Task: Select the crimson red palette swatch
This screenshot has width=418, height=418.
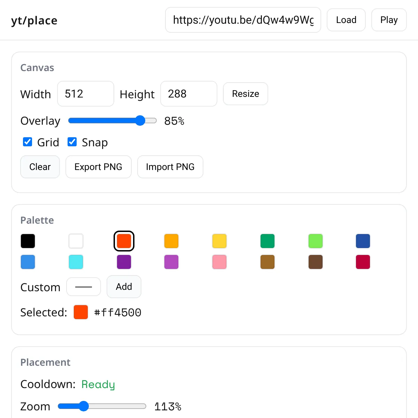Action: pos(363,262)
